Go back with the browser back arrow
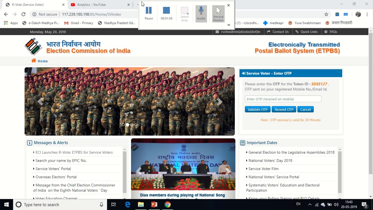 point(6,14)
